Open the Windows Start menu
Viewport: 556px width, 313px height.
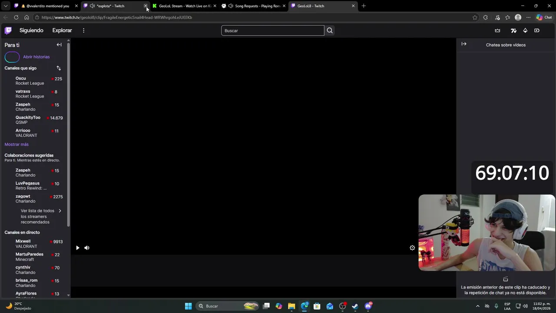click(x=188, y=306)
